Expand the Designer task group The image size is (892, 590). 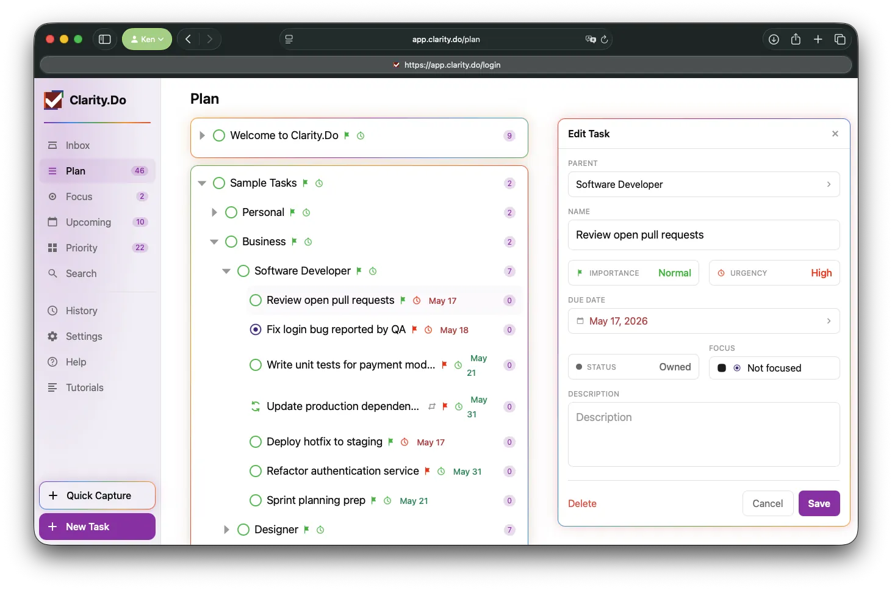226,530
